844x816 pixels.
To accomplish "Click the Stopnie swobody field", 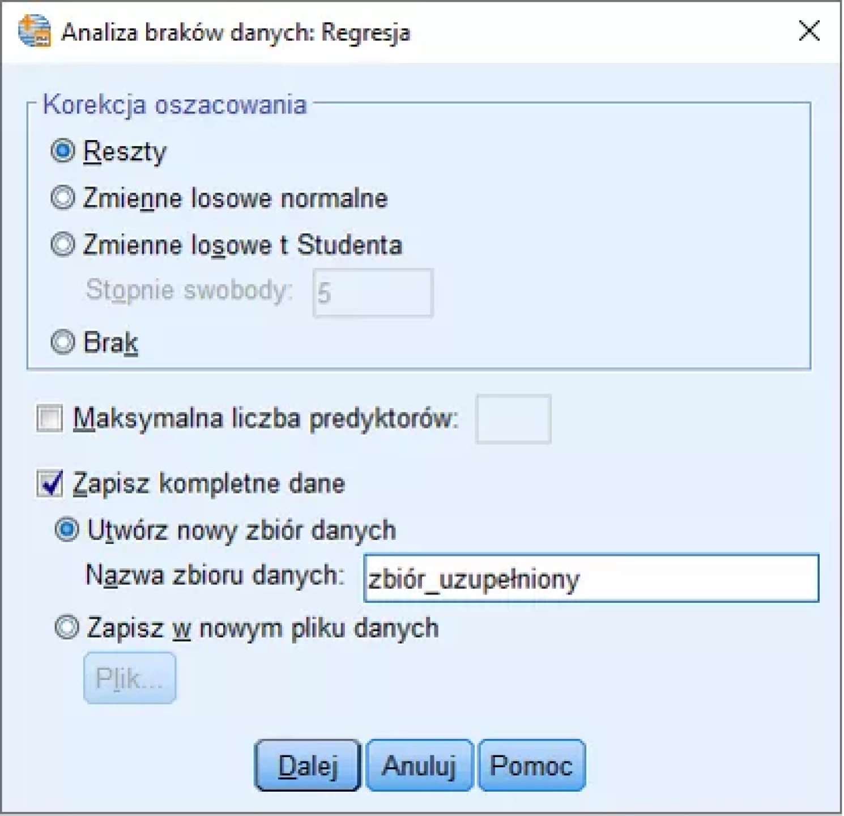I will point(373,293).
